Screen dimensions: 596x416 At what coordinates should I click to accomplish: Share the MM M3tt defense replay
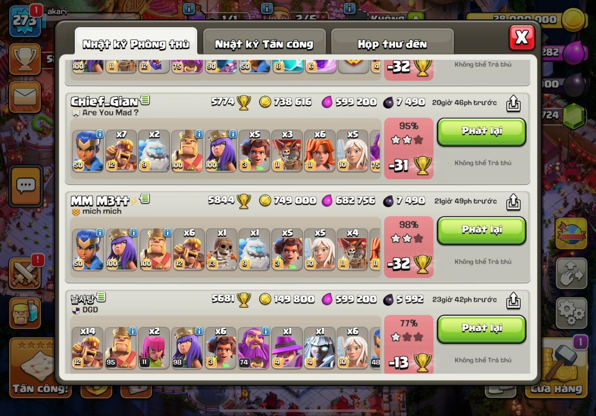point(513,202)
